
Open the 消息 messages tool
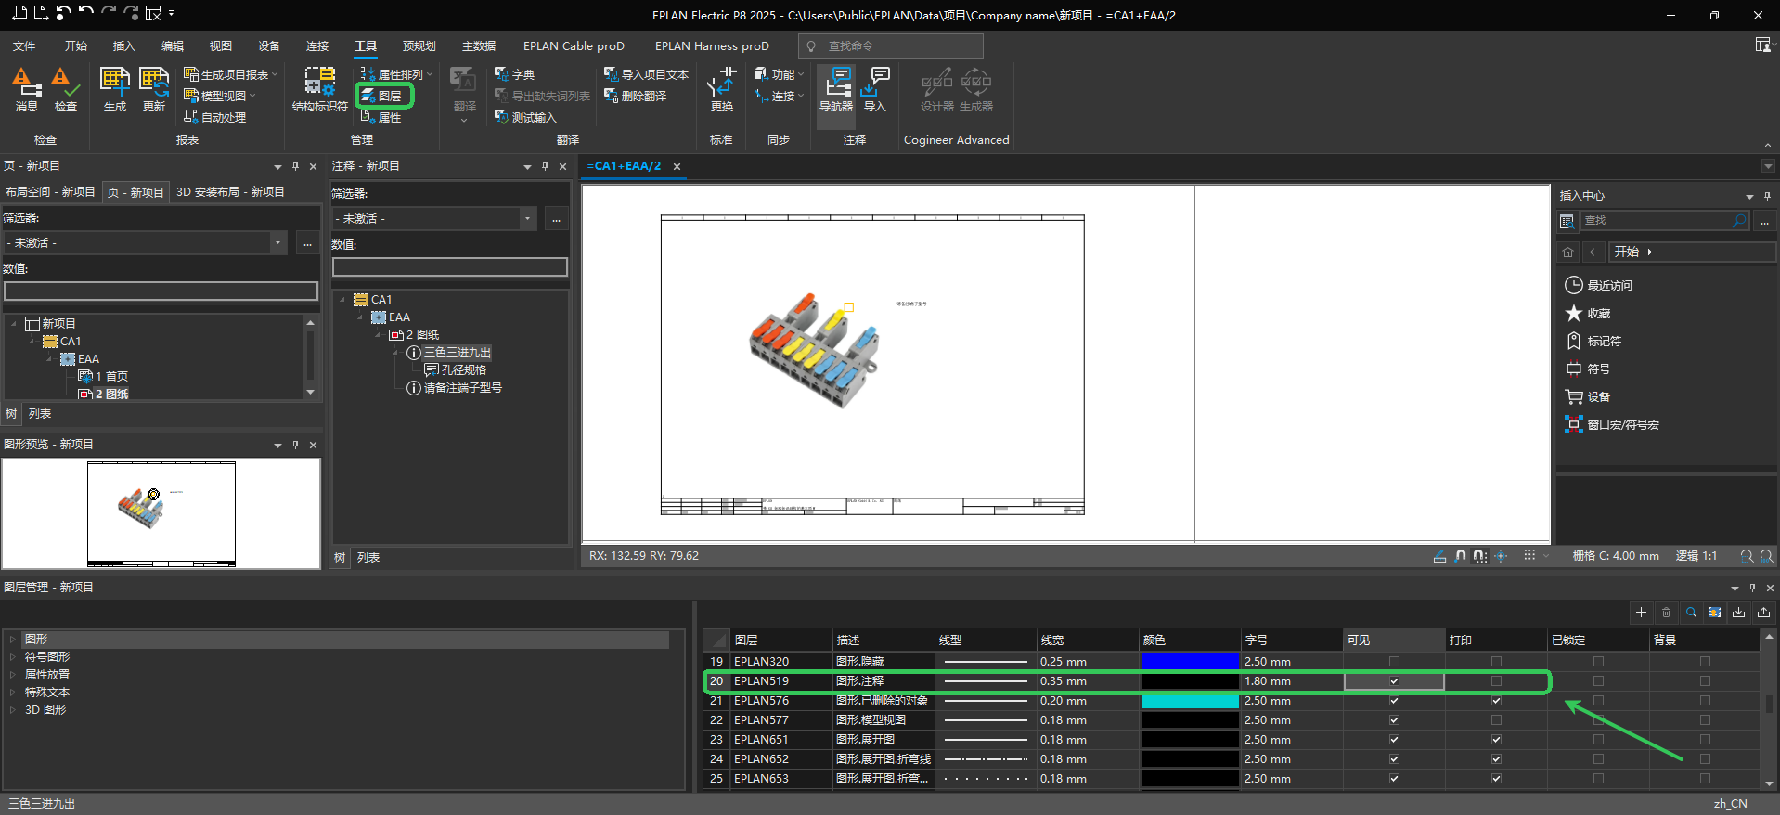point(27,90)
